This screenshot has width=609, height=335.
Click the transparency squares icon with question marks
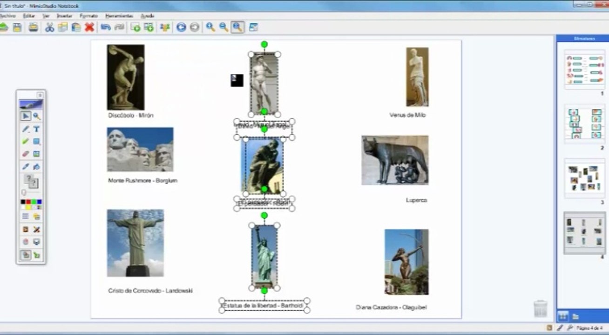31,181
